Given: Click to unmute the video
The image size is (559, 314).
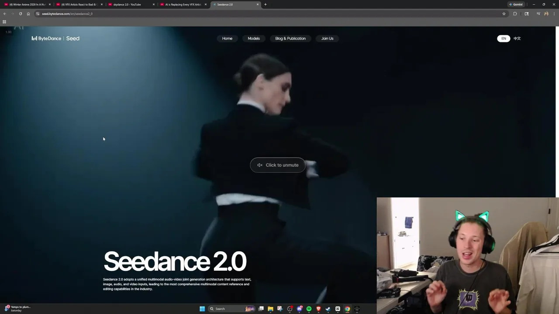Looking at the screenshot, I should (278, 165).
